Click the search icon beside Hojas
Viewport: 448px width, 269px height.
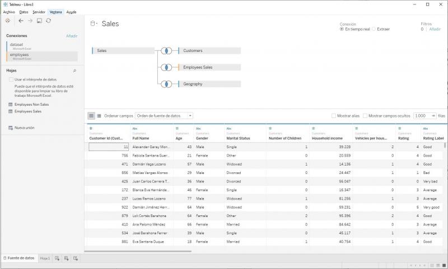(x=74, y=71)
